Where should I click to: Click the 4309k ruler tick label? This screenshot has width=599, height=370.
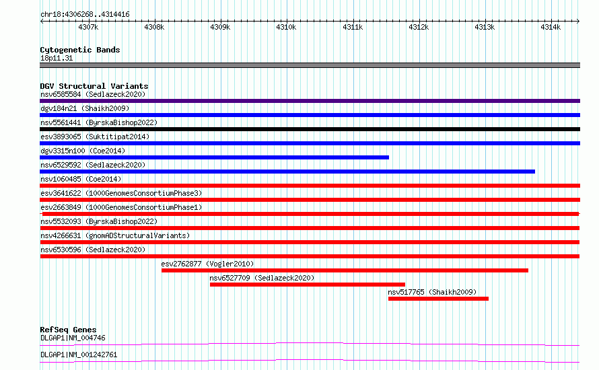(x=220, y=27)
